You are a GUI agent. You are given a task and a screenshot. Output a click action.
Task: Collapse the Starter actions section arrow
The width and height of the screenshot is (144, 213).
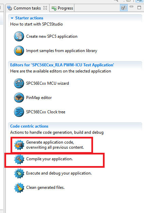click(x=12, y=18)
